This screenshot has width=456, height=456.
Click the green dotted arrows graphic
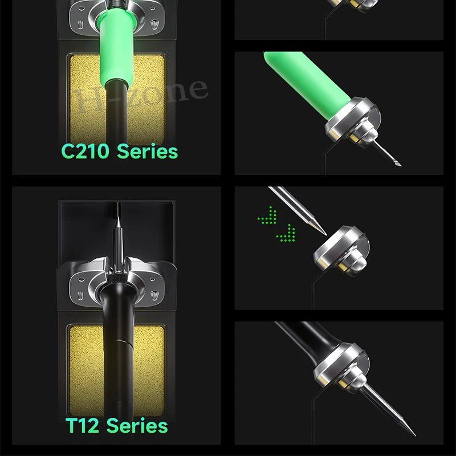tap(276, 224)
